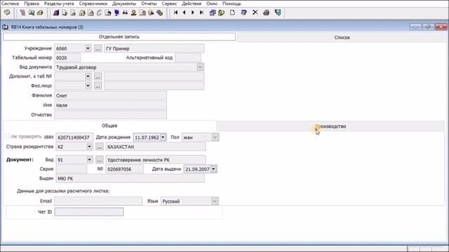Click the overlapping blue windows toolbar icon
The width and height of the screenshot is (449, 252).
(x=213, y=13)
